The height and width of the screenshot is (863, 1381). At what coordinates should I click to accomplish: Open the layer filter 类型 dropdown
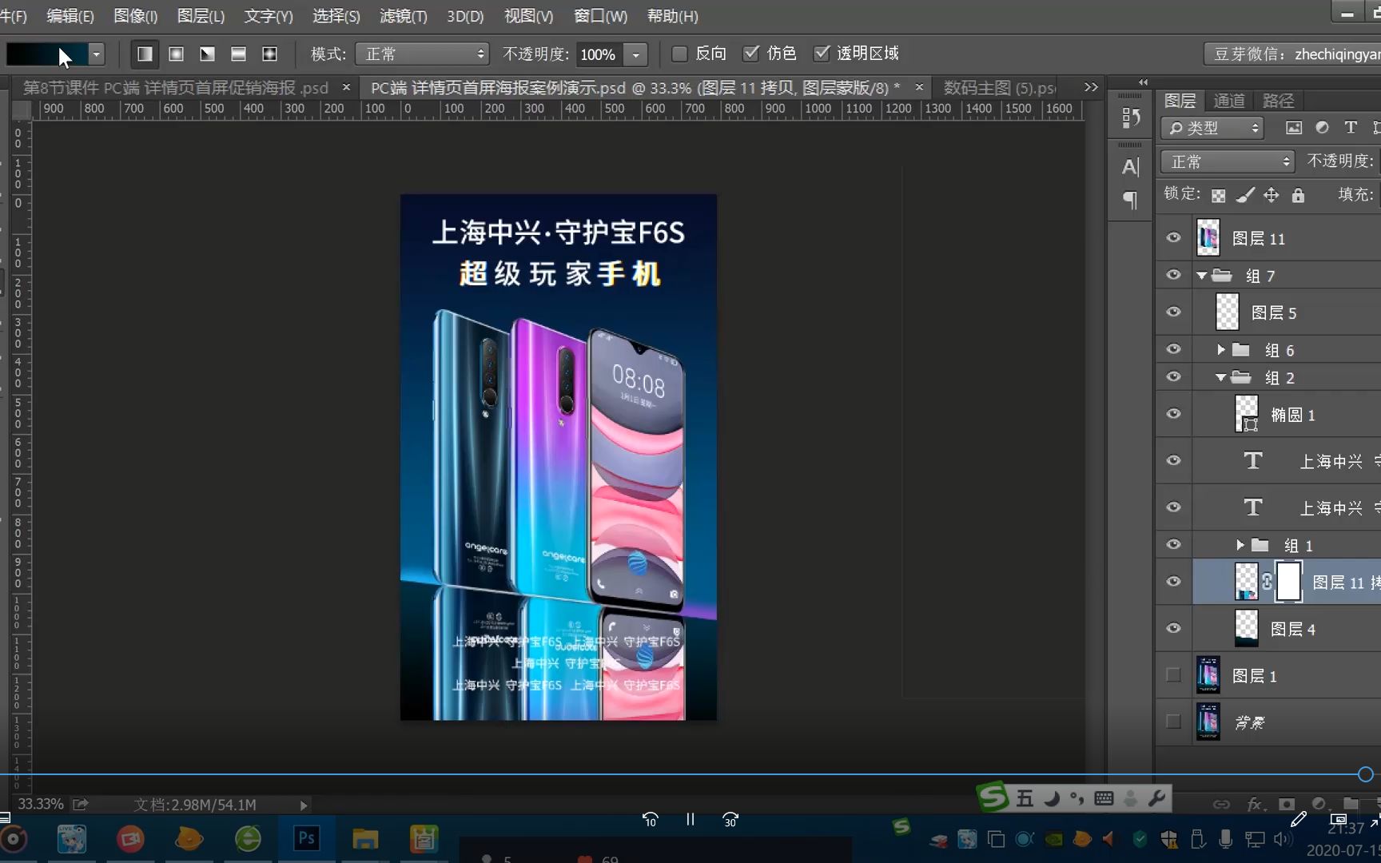click(x=1212, y=128)
